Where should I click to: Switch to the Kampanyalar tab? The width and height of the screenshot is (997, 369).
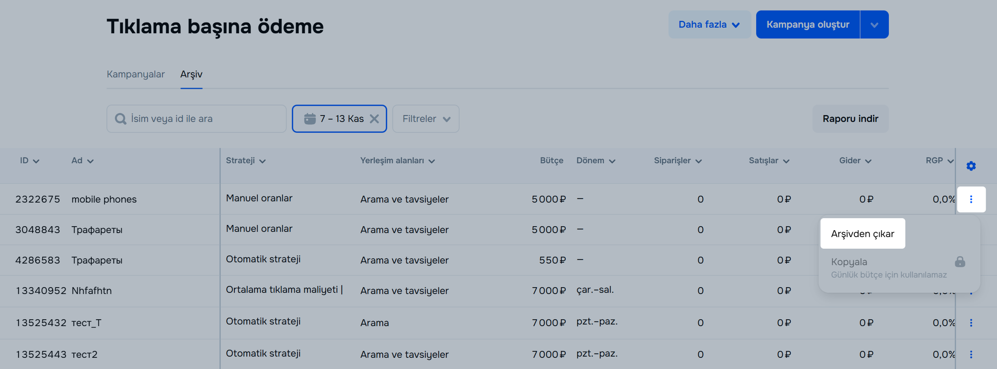[x=135, y=74]
